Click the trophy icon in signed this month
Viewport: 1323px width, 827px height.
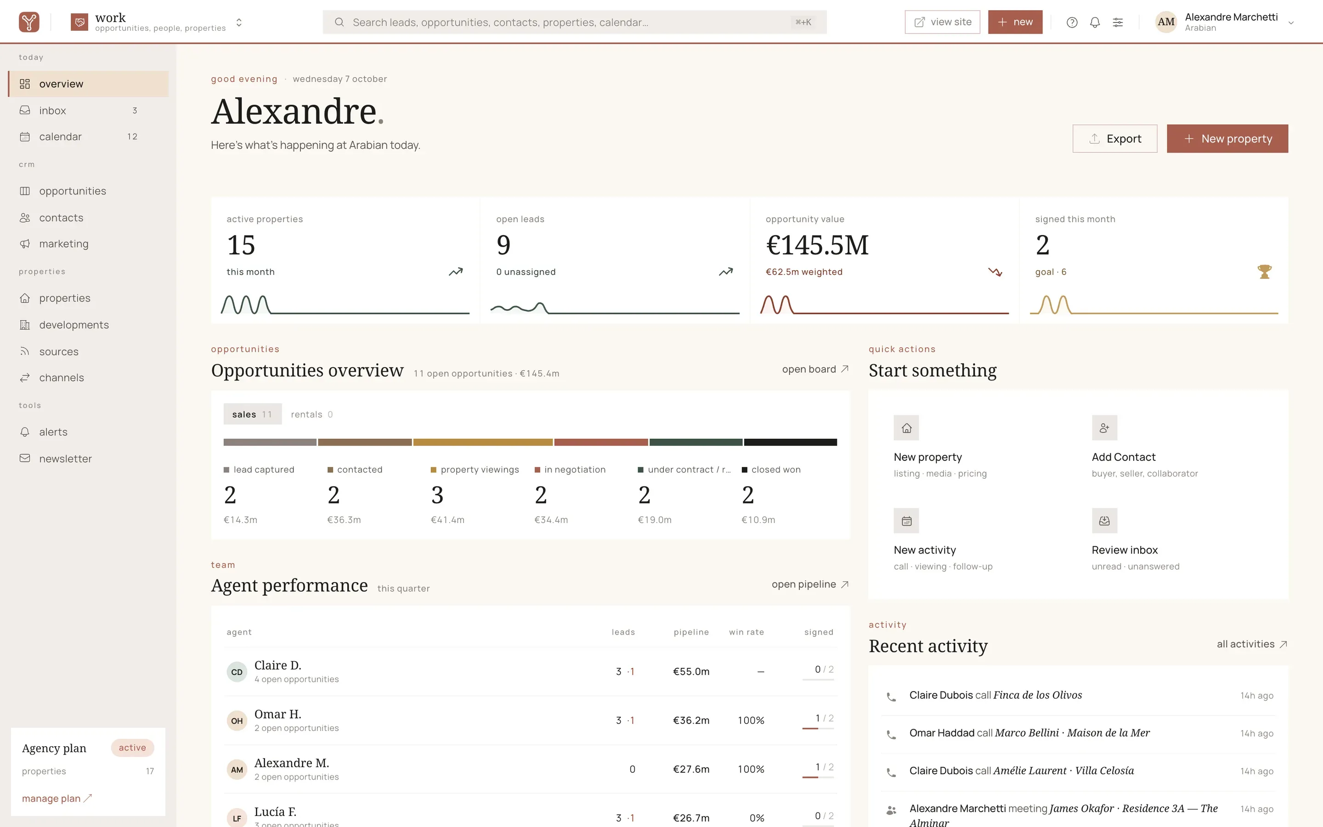[x=1265, y=271]
